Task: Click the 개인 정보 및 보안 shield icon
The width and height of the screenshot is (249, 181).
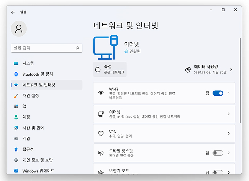Action: point(16,160)
